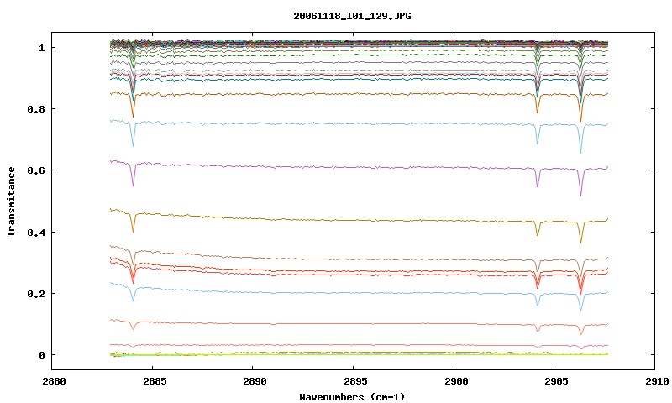
Task: Click the Wavenumbers (cm-1) x-axis label
Action: pyautogui.click(x=352, y=397)
